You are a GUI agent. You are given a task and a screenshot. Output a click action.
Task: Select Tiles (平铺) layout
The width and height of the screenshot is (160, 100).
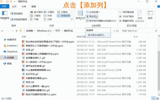34,19
